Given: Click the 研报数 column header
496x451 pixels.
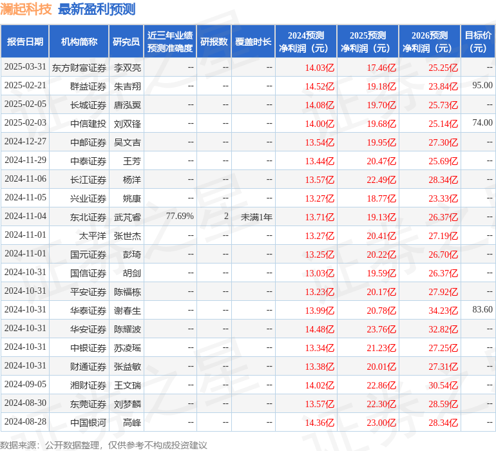Looking at the screenshot, I should coord(214,41).
